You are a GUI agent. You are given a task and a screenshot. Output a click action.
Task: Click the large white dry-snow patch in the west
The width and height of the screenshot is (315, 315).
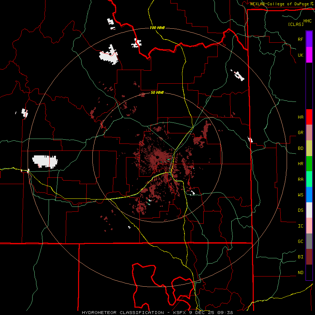click(x=45, y=161)
